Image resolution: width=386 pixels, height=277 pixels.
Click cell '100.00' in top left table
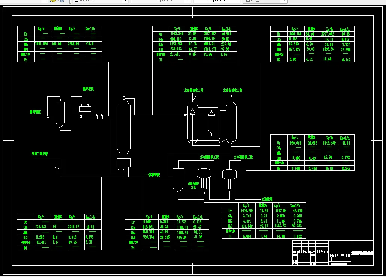coord(57,44)
